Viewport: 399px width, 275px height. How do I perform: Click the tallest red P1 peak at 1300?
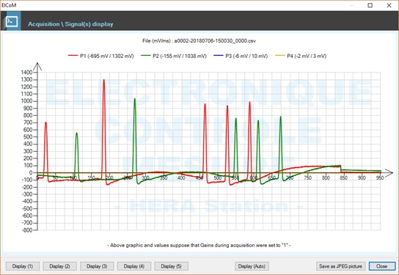[x=104, y=80]
